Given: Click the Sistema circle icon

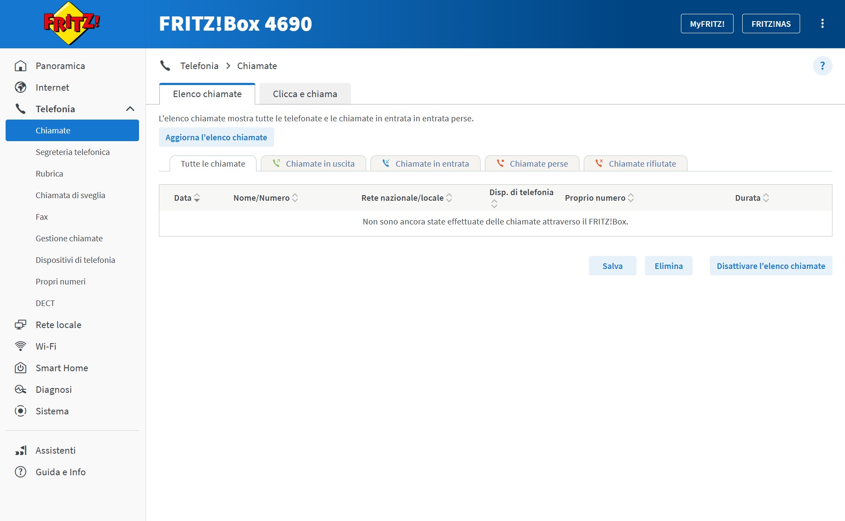Looking at the screenshot, I should point(20,411).
